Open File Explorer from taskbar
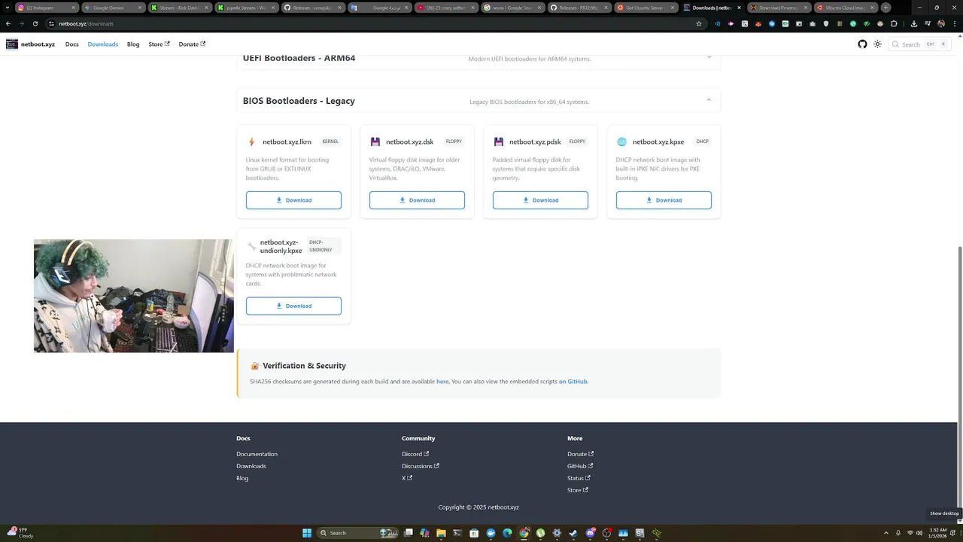 [x=441, y=533]
